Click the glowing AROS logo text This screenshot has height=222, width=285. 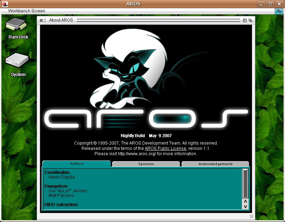pos(146,119)
